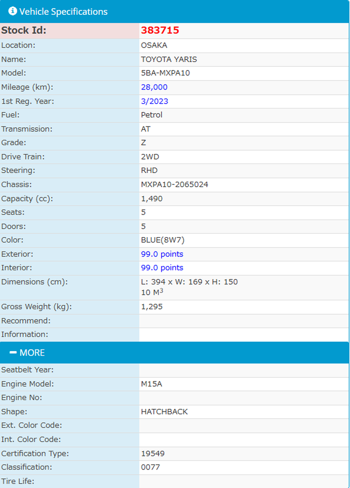Image resolution: width=350 pixels, height=488 pixels.
Task: Click the BLUE(8W7) color value
Action: pyautogui.click(x=163, y=240)
